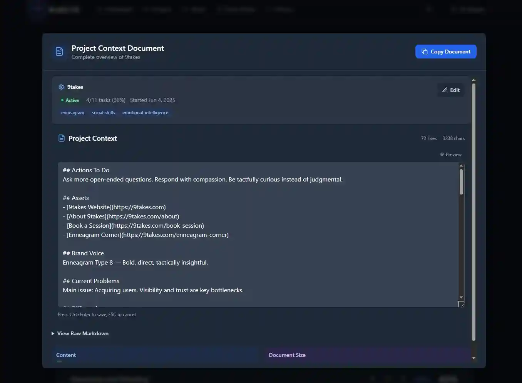
Task: Click the text area resize handle
Action: pyautogui.click(x=461, y=304)
